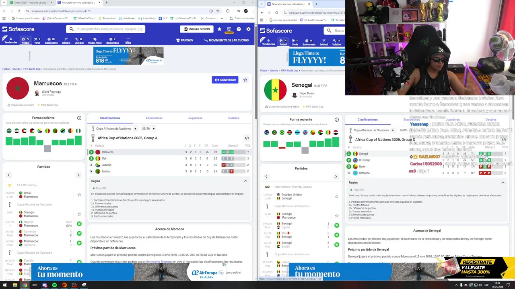515x289 pixels.
Task: Click the browser back arrow in left window
Action: (x=4, y=11)
